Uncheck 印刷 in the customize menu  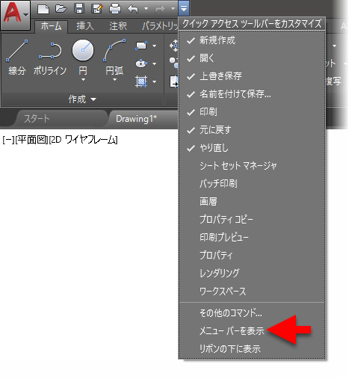pos(252,112)
